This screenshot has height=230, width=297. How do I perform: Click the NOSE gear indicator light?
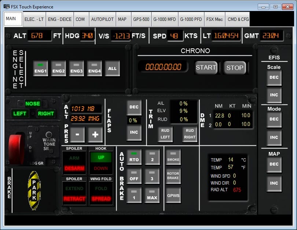click(32, 104)
